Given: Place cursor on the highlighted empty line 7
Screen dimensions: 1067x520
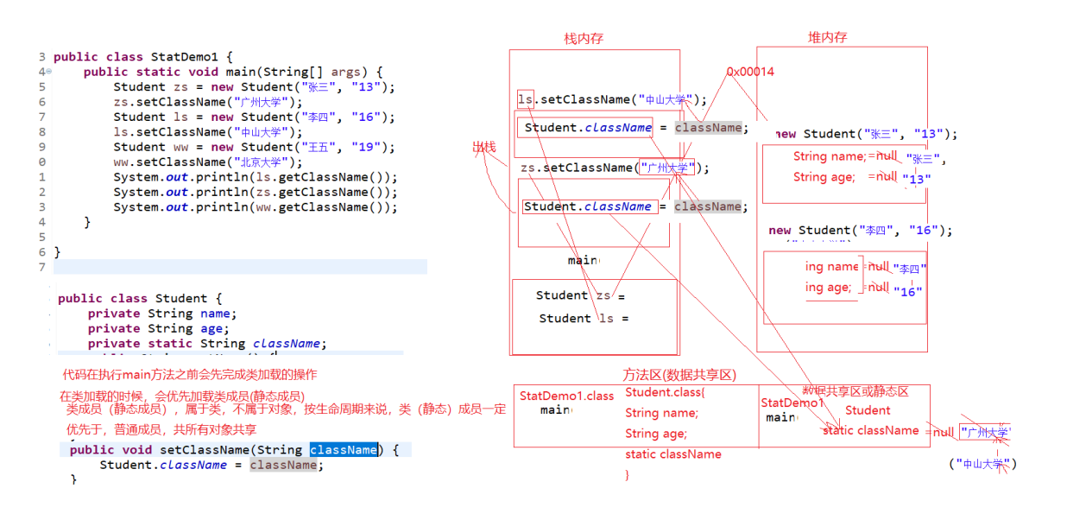Looking at the screenshot, I should tap(240, 267).
